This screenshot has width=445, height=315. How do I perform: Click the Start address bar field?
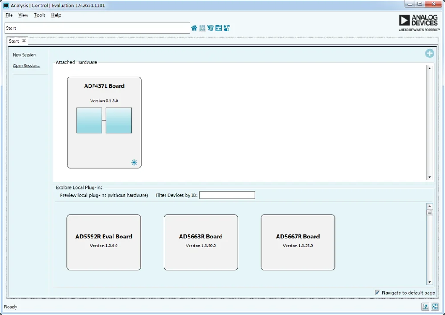(97, 28)
